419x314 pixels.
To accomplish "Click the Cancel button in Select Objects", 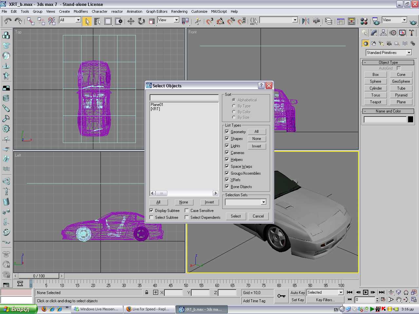I will (x=258, y=216).
